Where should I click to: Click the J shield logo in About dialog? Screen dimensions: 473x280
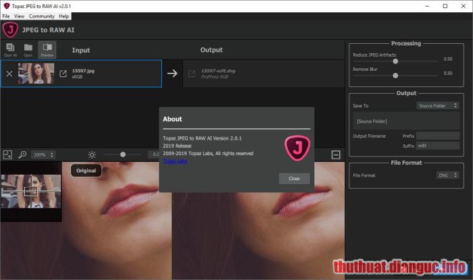coord(297,148)
